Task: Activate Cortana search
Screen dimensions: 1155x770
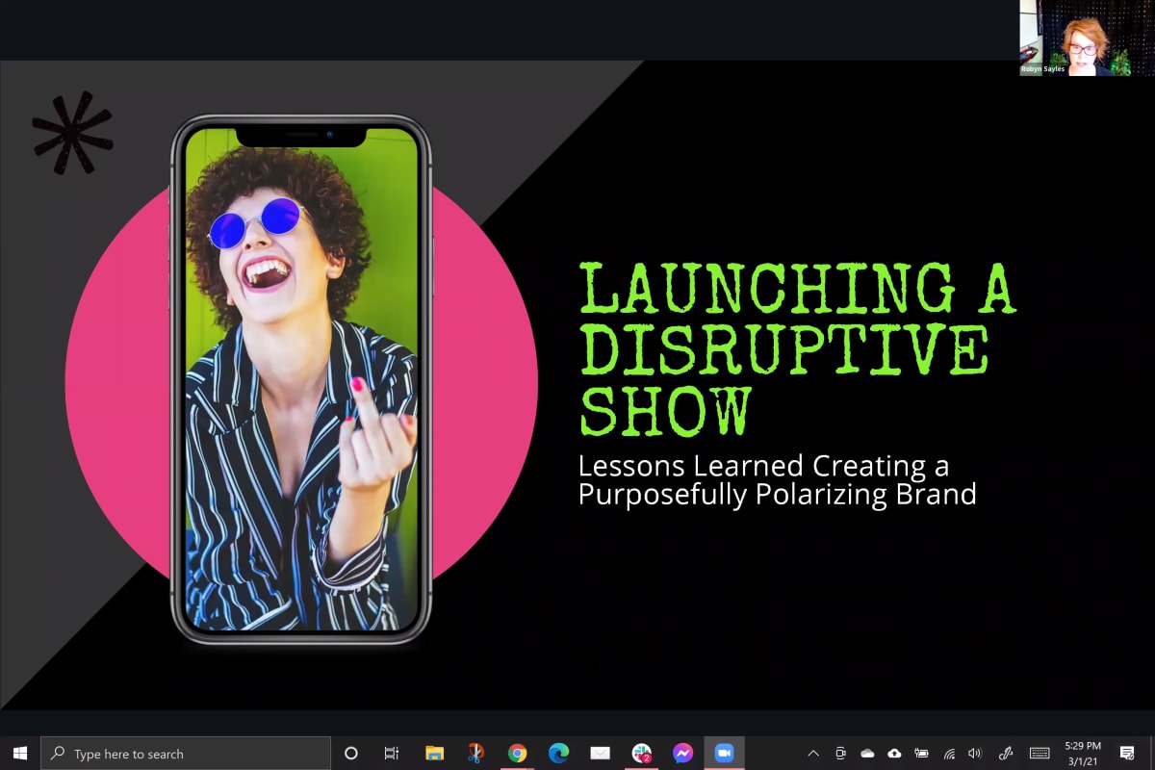Action: [x=350, y=753]
